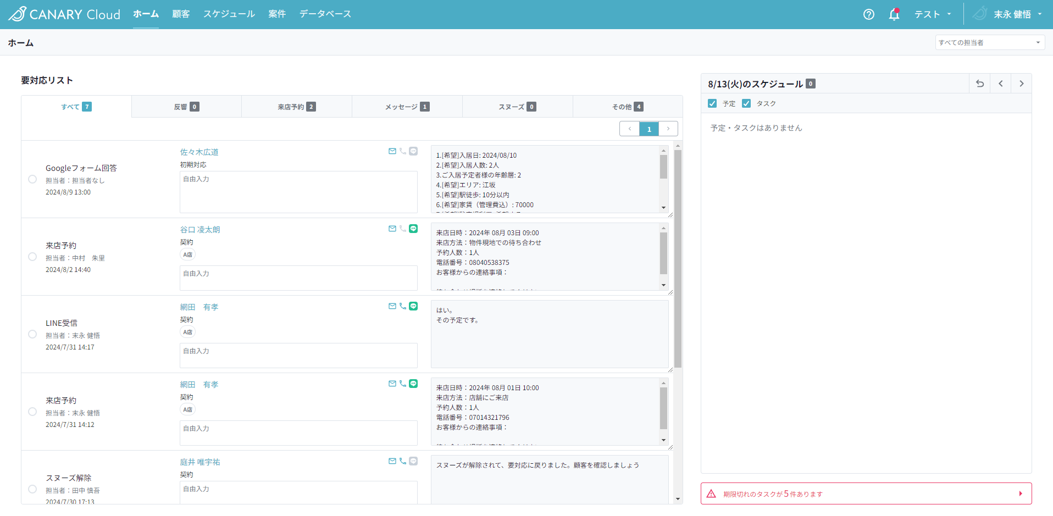1053x516 pixels.
Task: Switch to the すべて tab
Action: [76, 107]
